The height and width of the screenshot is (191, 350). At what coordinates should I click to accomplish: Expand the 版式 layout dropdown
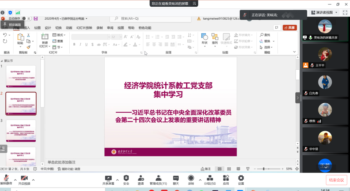pyautogui.click(x=59, y=35)
